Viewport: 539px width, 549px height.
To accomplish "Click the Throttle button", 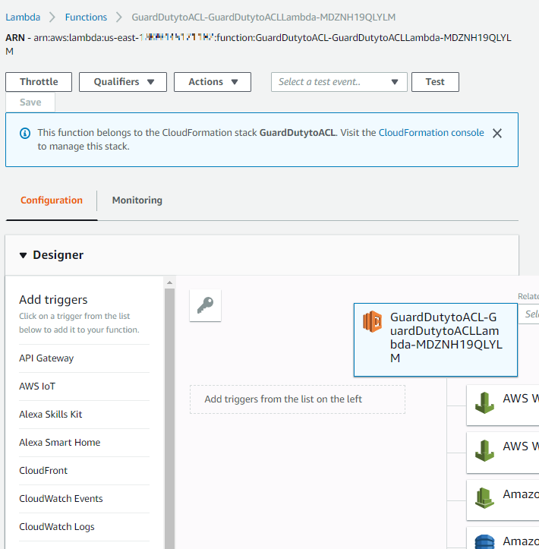I will [x=39, y=82].
